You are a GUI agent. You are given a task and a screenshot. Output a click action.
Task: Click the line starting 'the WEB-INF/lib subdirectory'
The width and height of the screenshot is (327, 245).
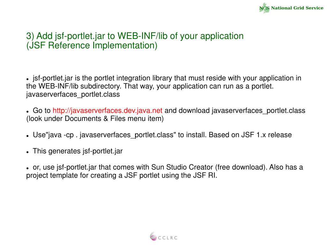[x=150, y=86]
